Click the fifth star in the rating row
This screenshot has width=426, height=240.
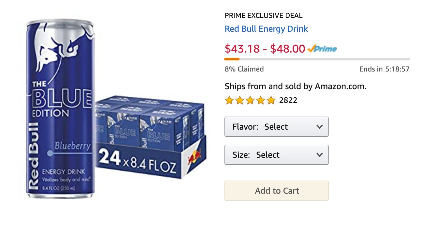click(270, 100)
